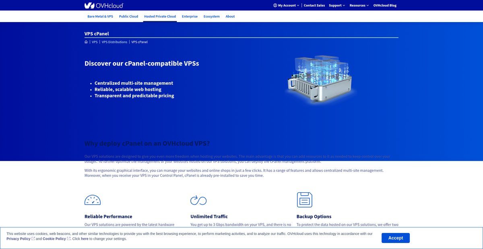Open the Privacy Policy link
The width and height of the screenshot is (483, 249).
point(19,239)
